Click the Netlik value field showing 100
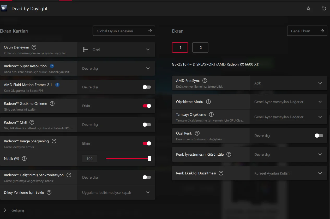Viewport: 330px width, 219px height. (x=89, y=159)
